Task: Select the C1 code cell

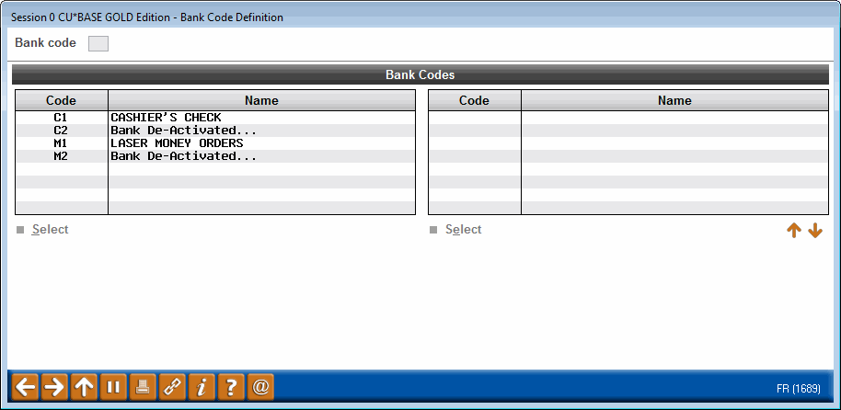Action: [x=61, y=118]
